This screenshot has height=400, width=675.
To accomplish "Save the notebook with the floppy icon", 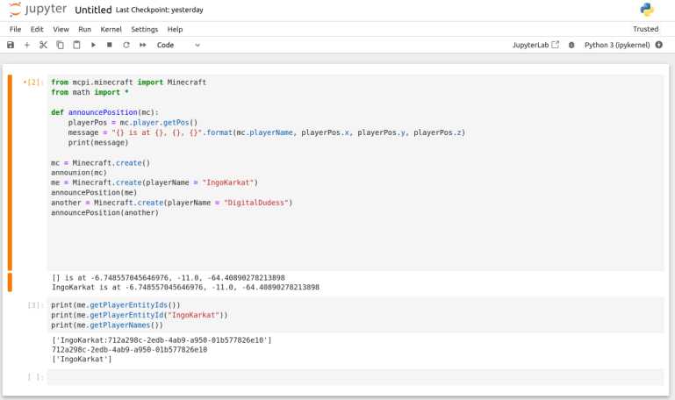I will tap(11, 45).
